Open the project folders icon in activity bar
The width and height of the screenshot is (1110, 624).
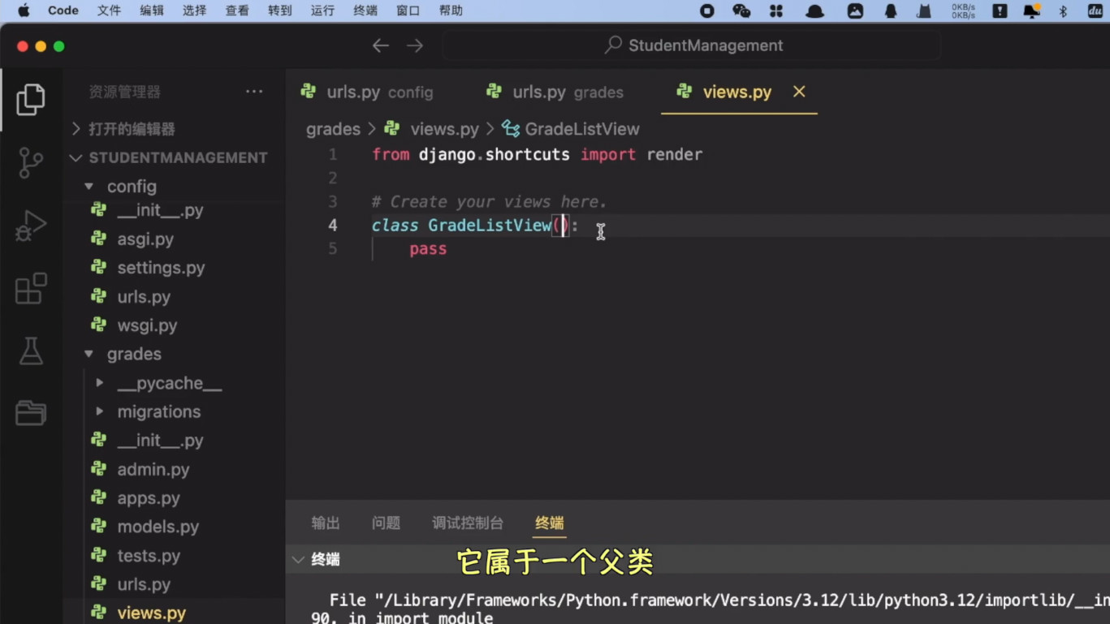pos(31,413)
